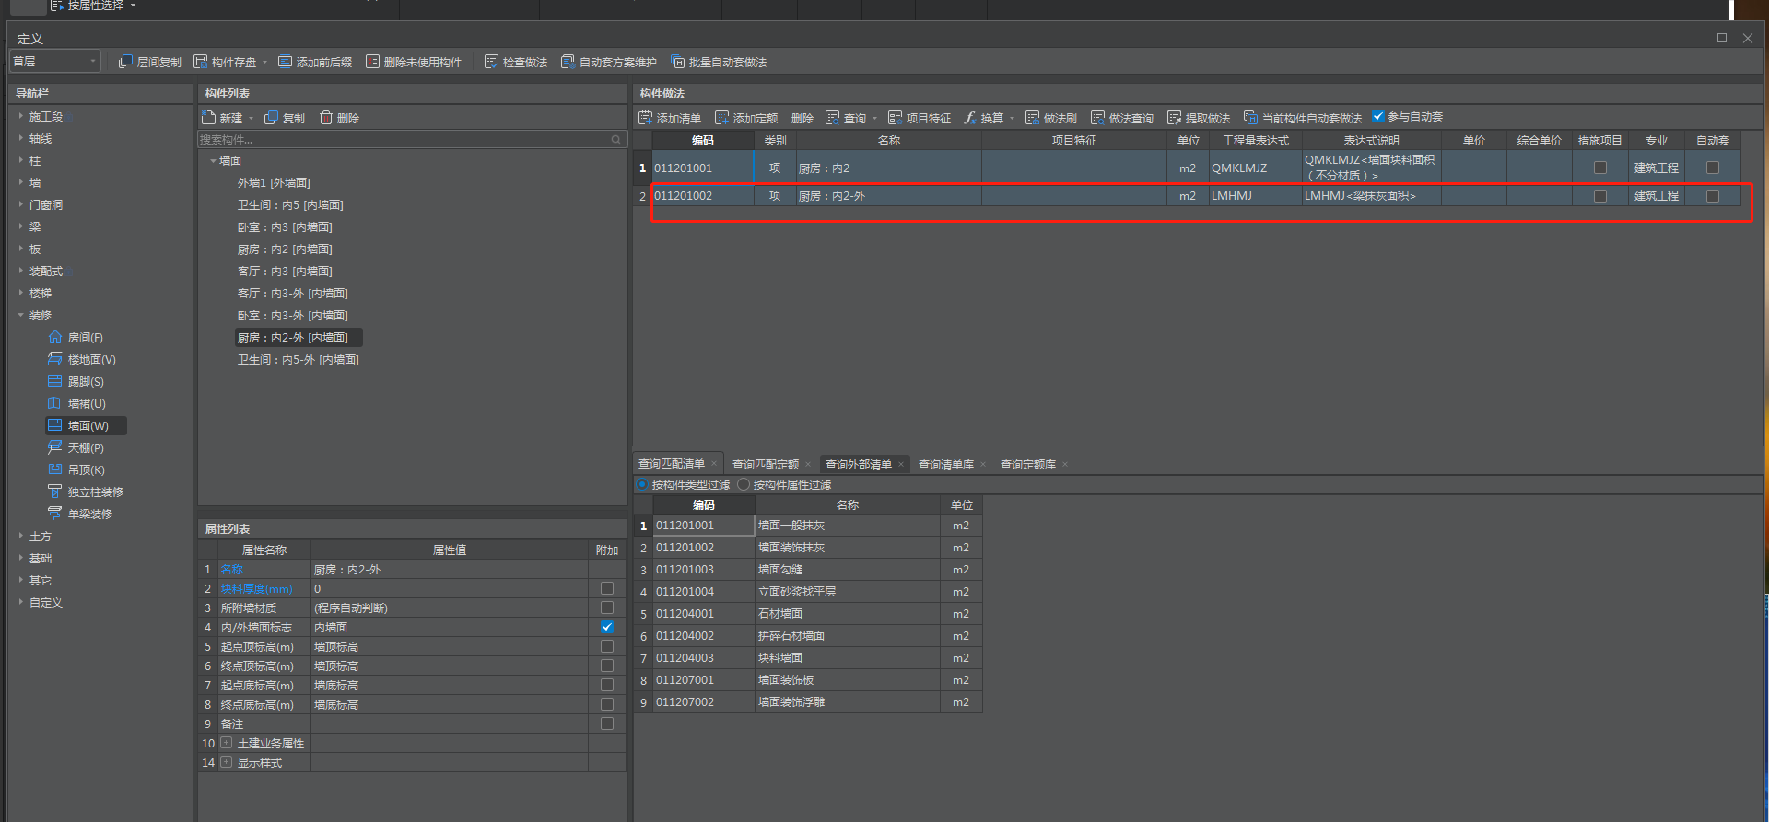Select 按构件属性过滤 radio button

744,485
